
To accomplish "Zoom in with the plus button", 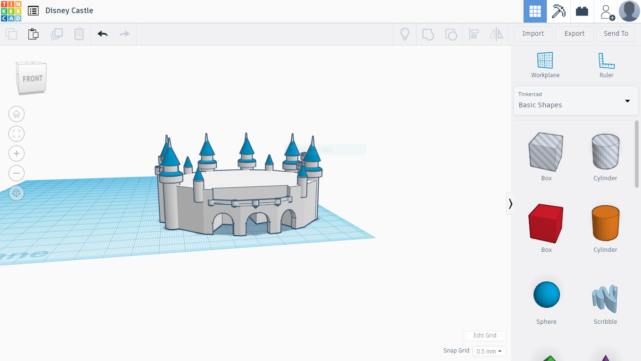I will click(x=16, y=153).
